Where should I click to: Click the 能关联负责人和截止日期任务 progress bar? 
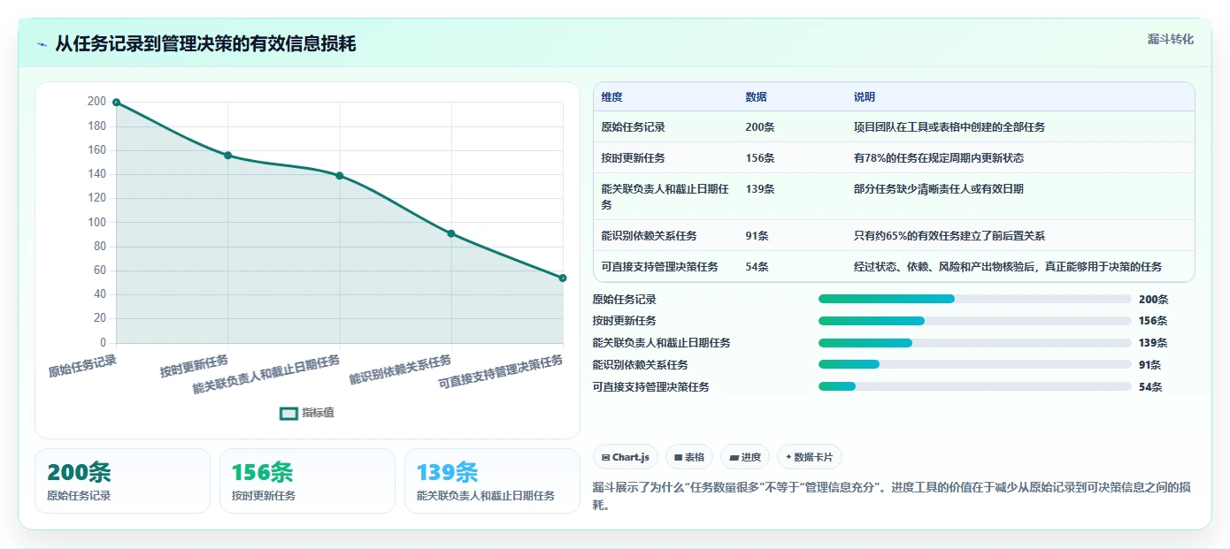click(975, 343)
